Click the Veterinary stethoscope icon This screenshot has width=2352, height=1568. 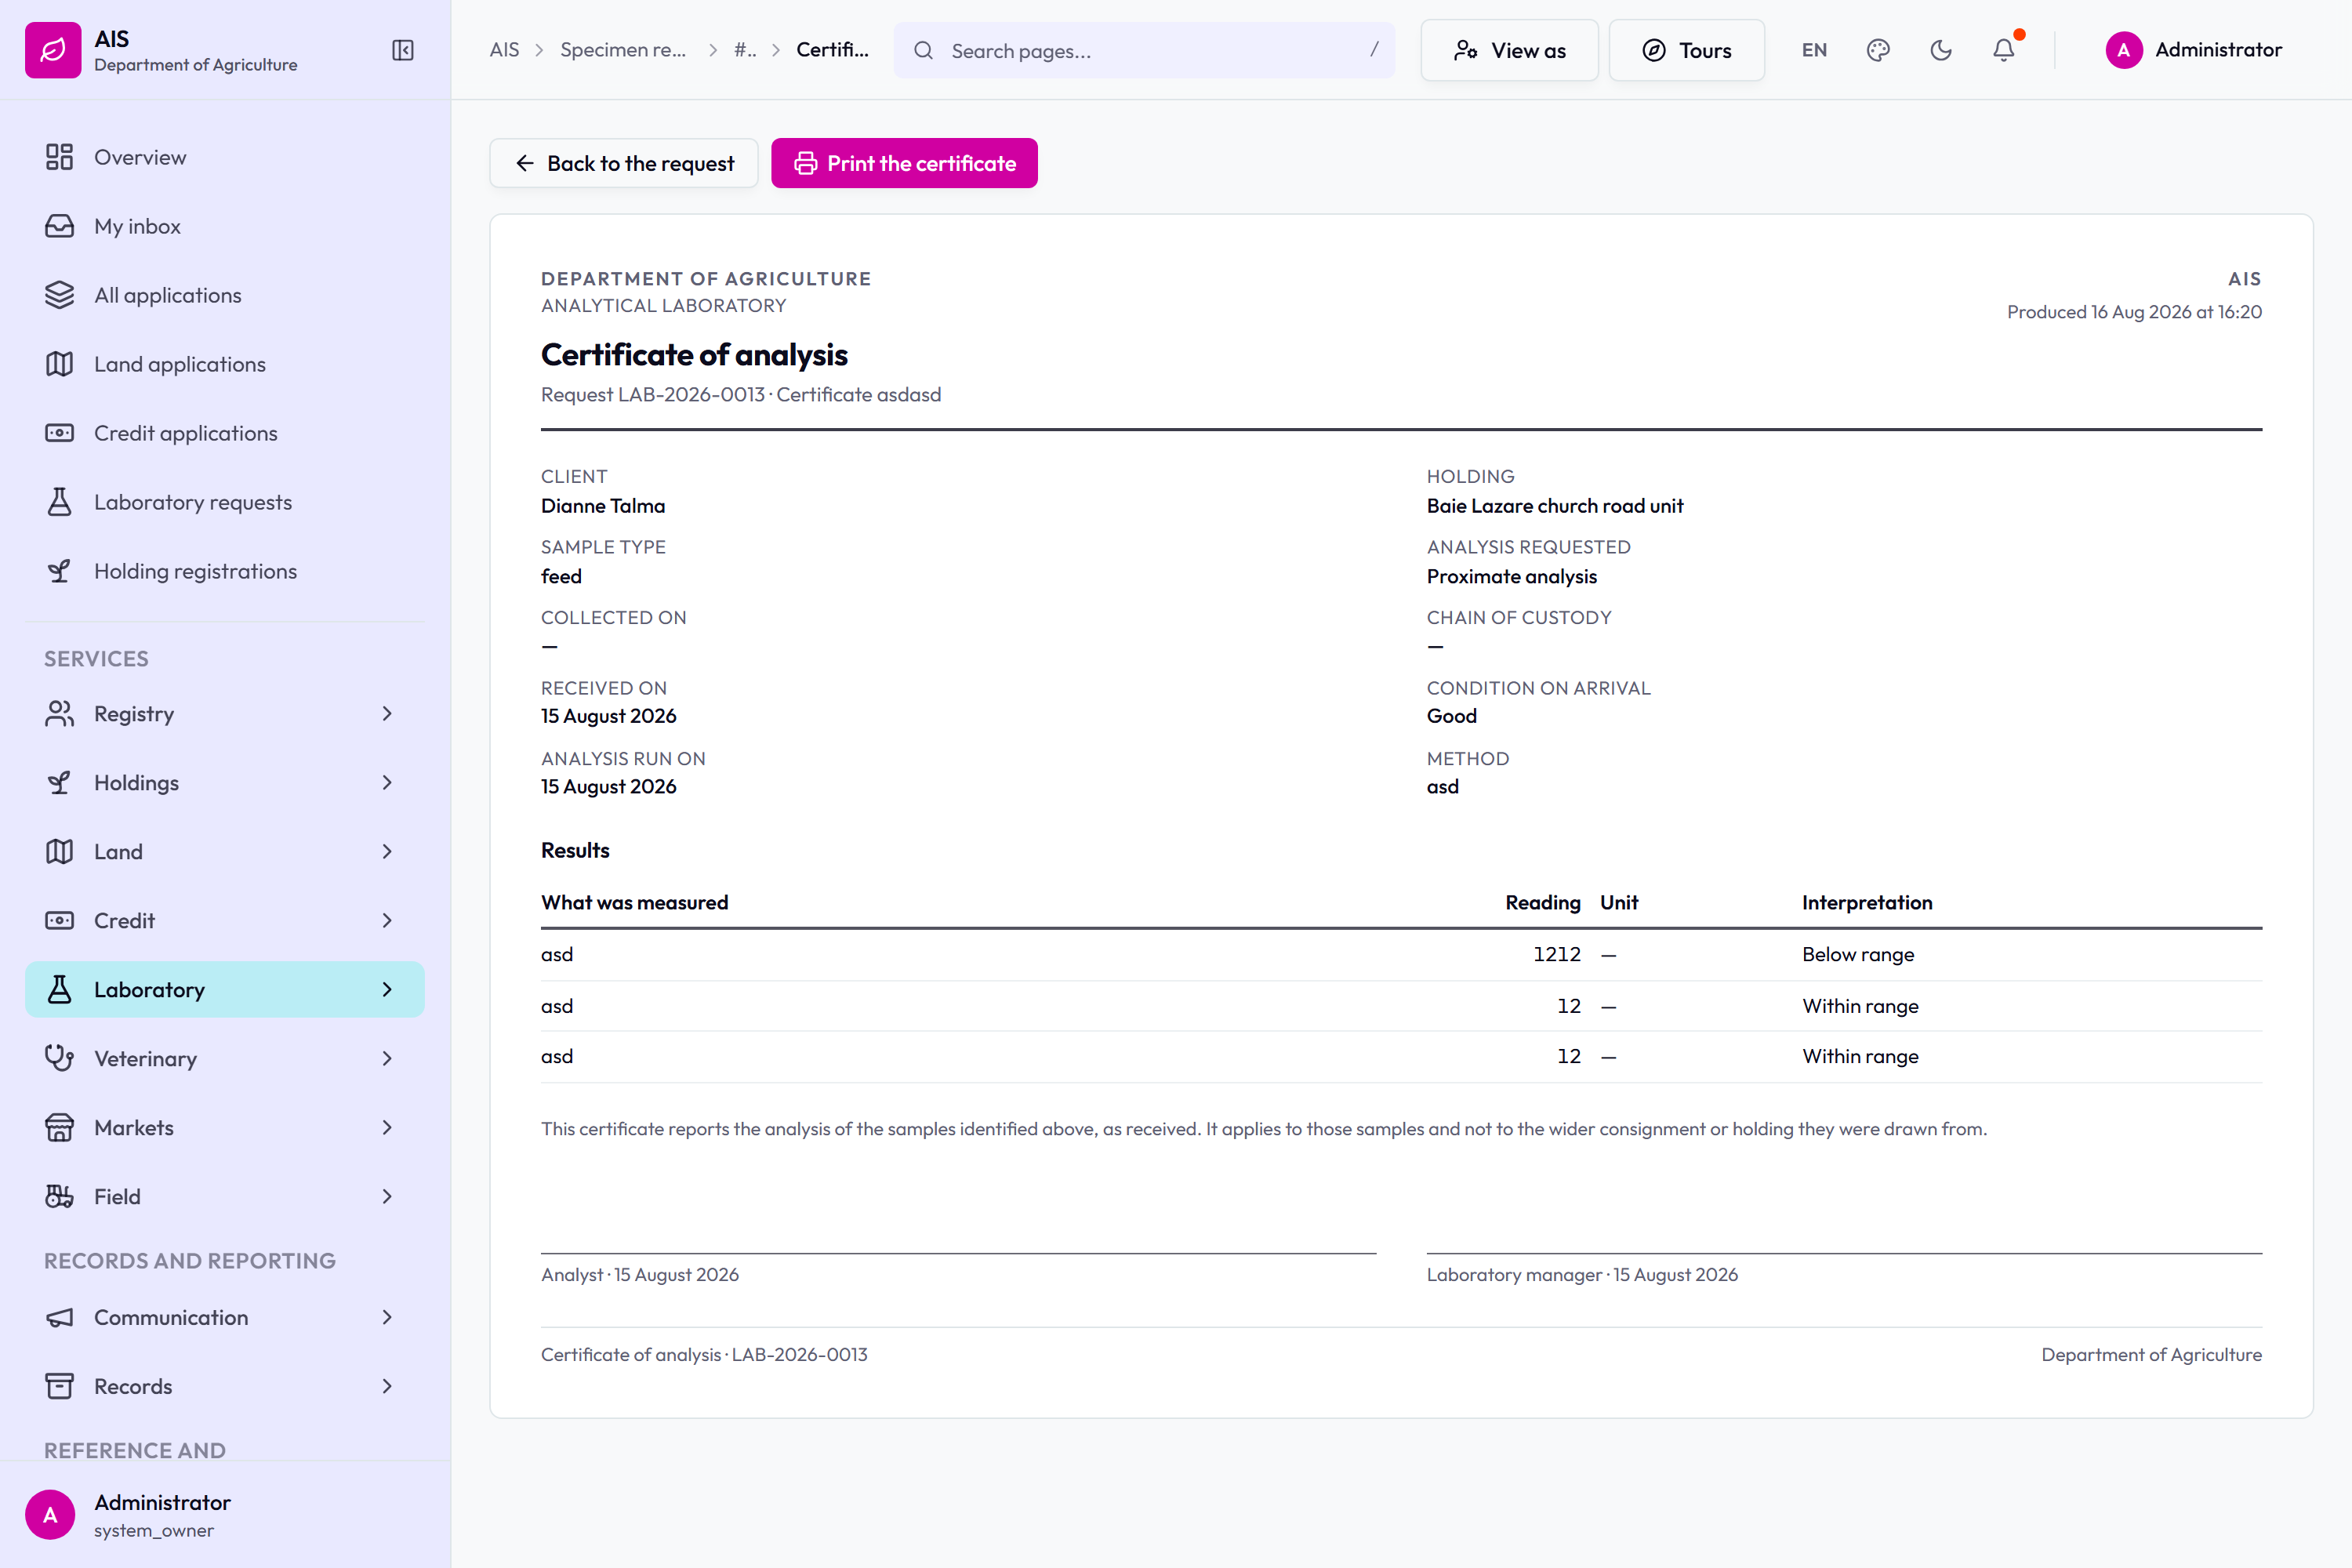pos(59,1058)
